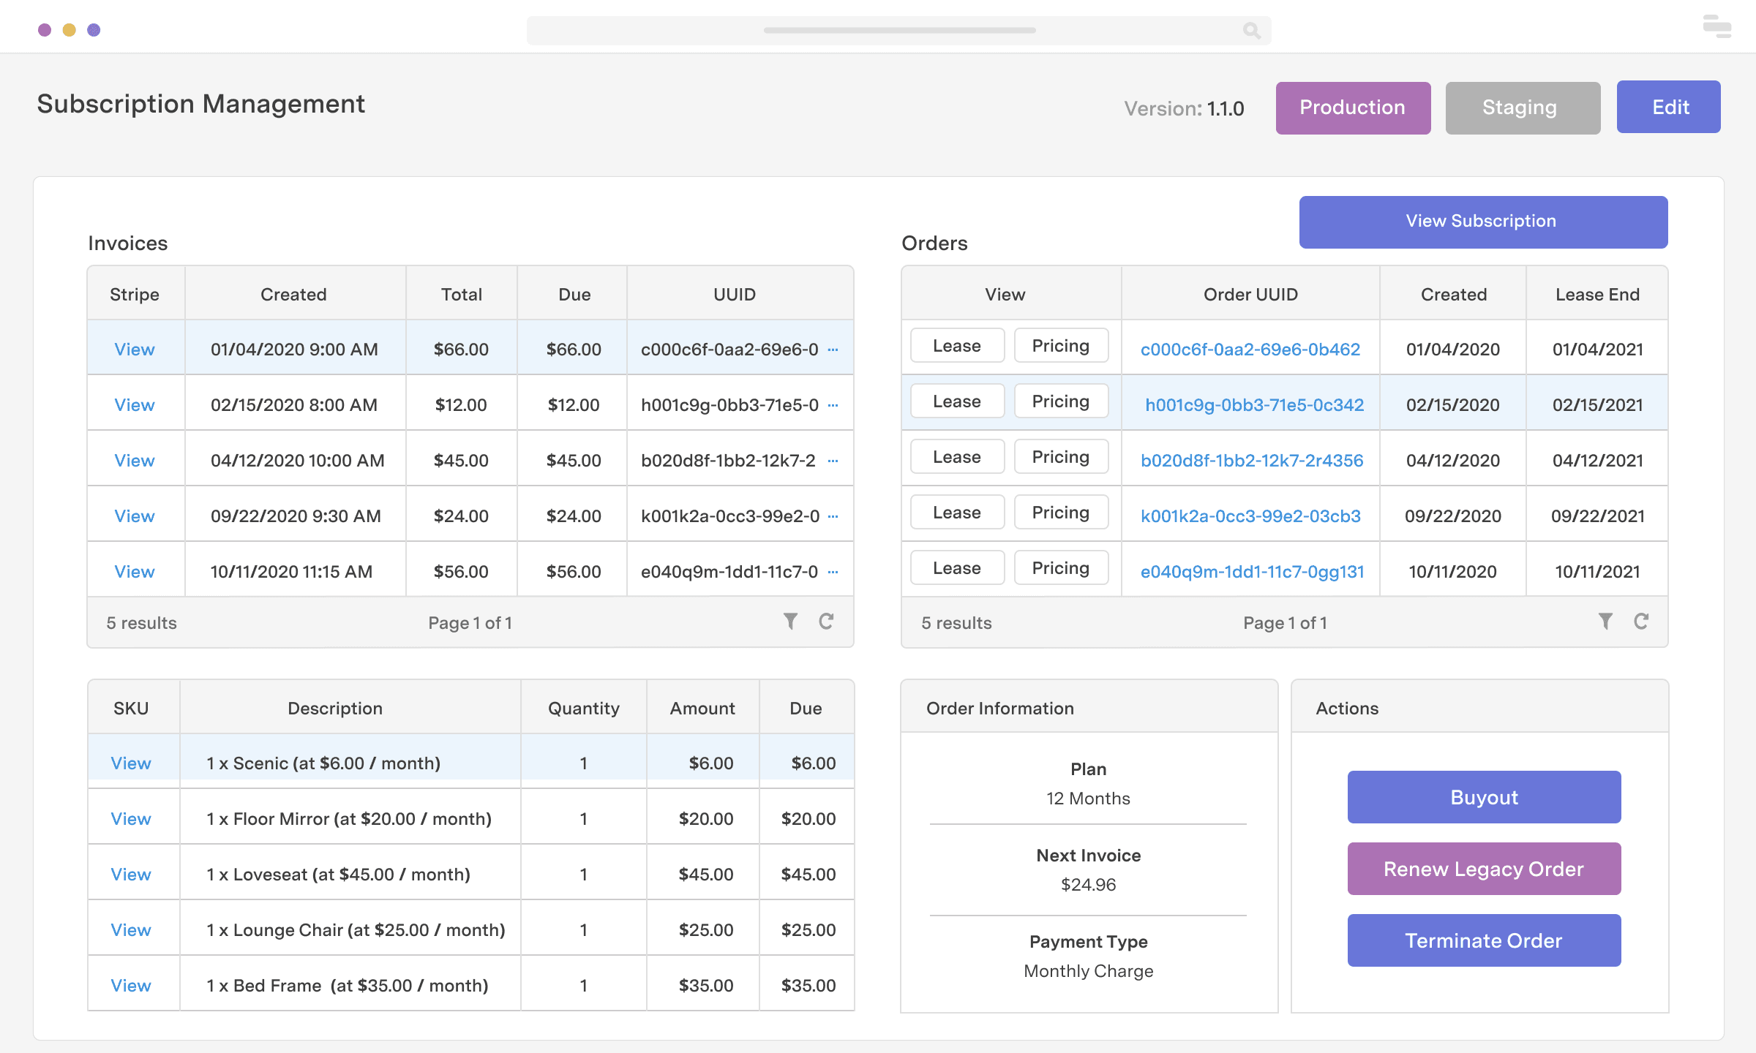Viewport: 1756px width, 1053px height.
Task: Expand the UUID ellipsis on the $45.00 invoice
Action: click(x=833, y=461)
